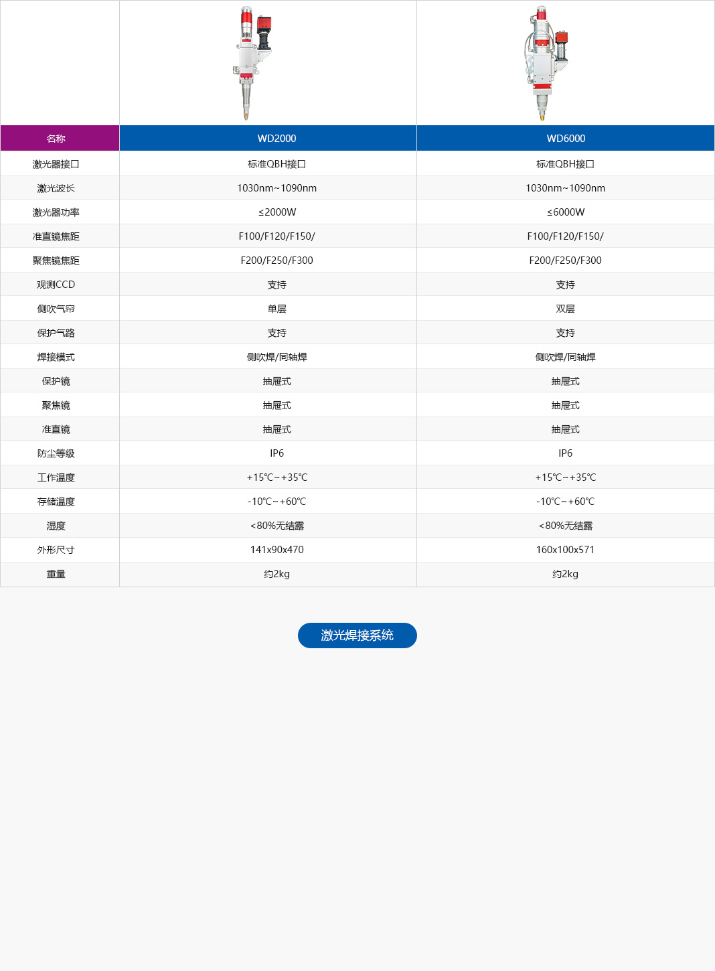The height and width of the screenshot is (971, 715).
Task: Click WD6000's F200/F250/F300 cell
Action: click(x=566, y=260)
